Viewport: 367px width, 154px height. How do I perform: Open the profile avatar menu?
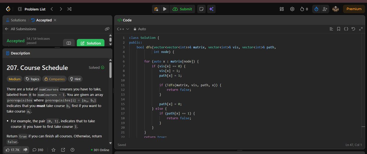point(336,9)
